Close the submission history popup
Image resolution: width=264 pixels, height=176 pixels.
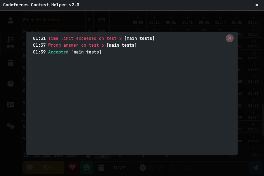[229, 38]
